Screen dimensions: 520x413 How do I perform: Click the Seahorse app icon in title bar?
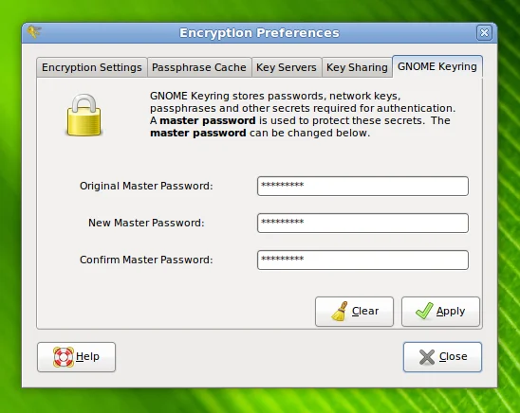tap(34, 32)
